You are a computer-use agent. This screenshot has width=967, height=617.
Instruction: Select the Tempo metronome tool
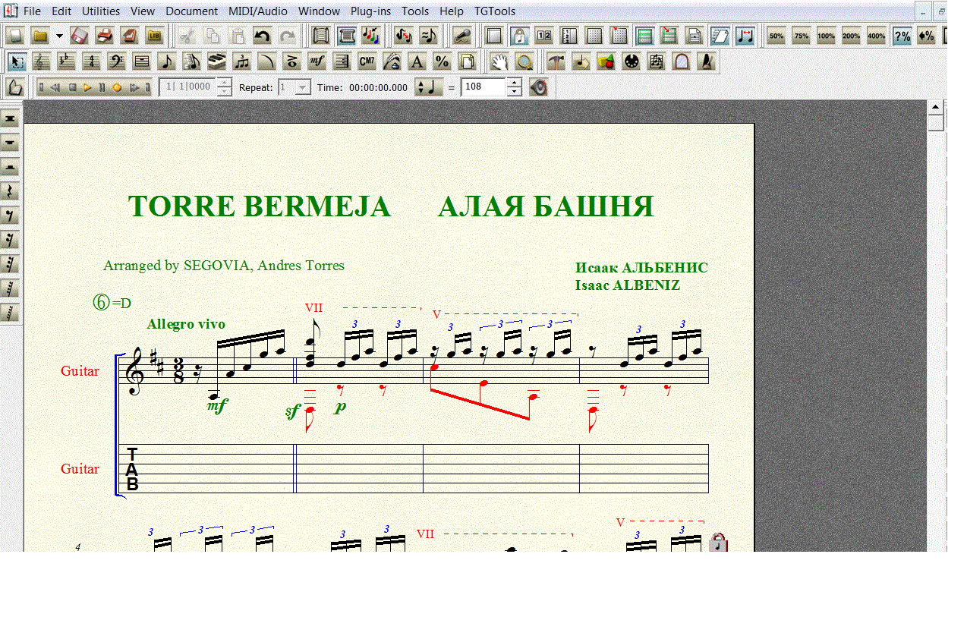pos(707,61)
